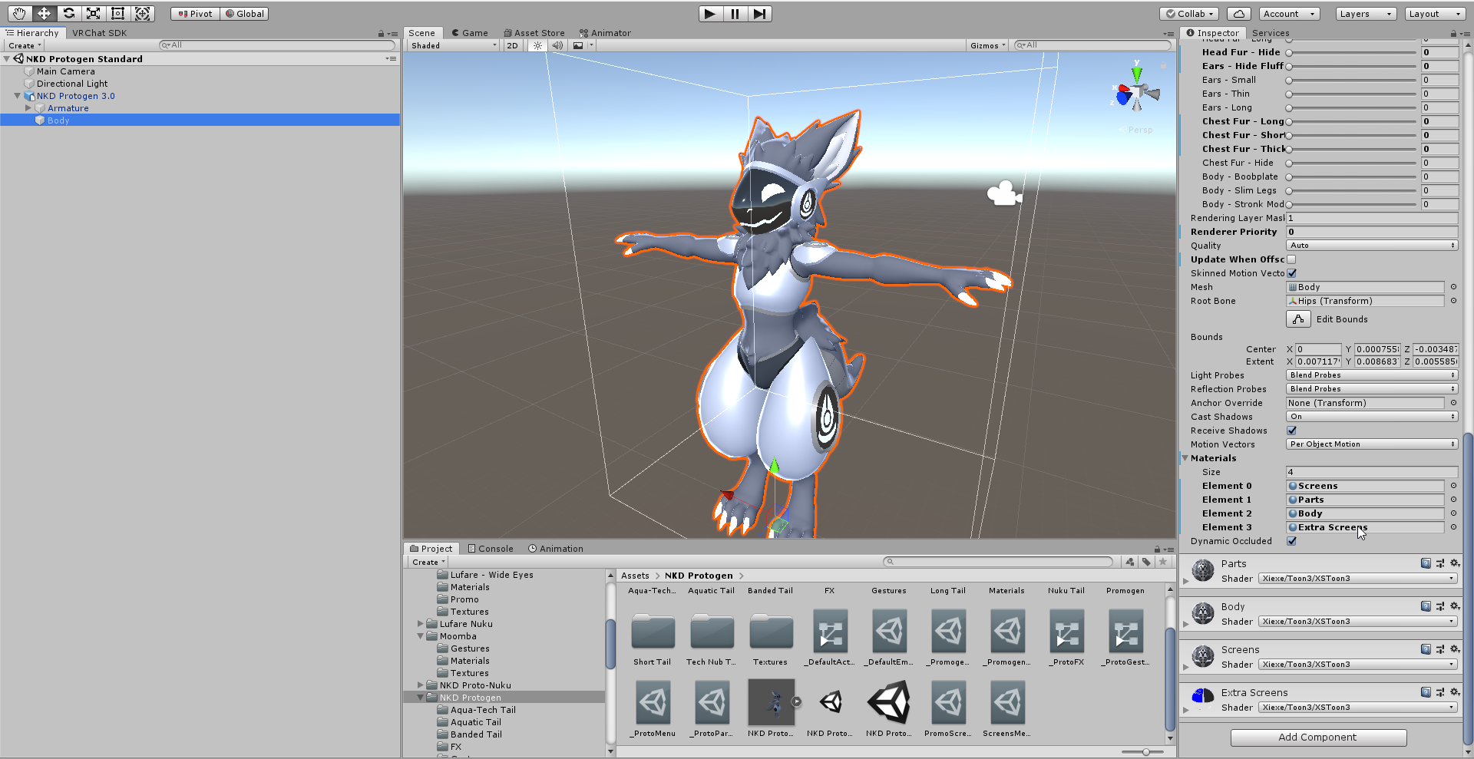Open the Account menu button
Screen dimensions: 1474x759
(1289, 13)
